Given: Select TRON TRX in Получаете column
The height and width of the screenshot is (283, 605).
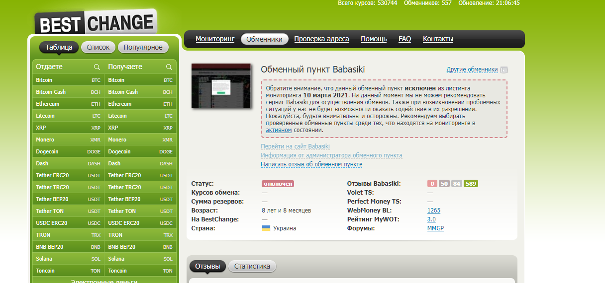Looking at the screenshot, I should (140, 235).
